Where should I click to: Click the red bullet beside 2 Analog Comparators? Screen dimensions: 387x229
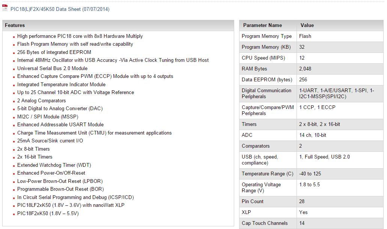14,101
